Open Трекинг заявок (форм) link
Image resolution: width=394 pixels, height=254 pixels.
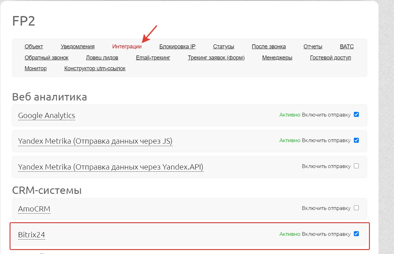[x=216, y=58]
